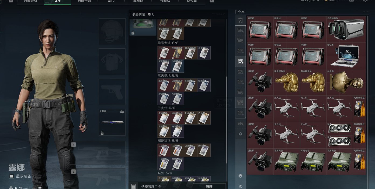Select the 北极星 knife slot
Screen dimensions: 375x189
tap(112, 122)
